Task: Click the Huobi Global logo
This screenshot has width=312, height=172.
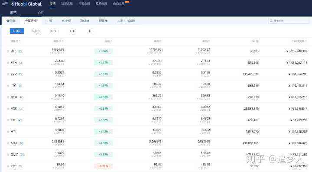Action: pyautogui.click(x=26, y=4)
